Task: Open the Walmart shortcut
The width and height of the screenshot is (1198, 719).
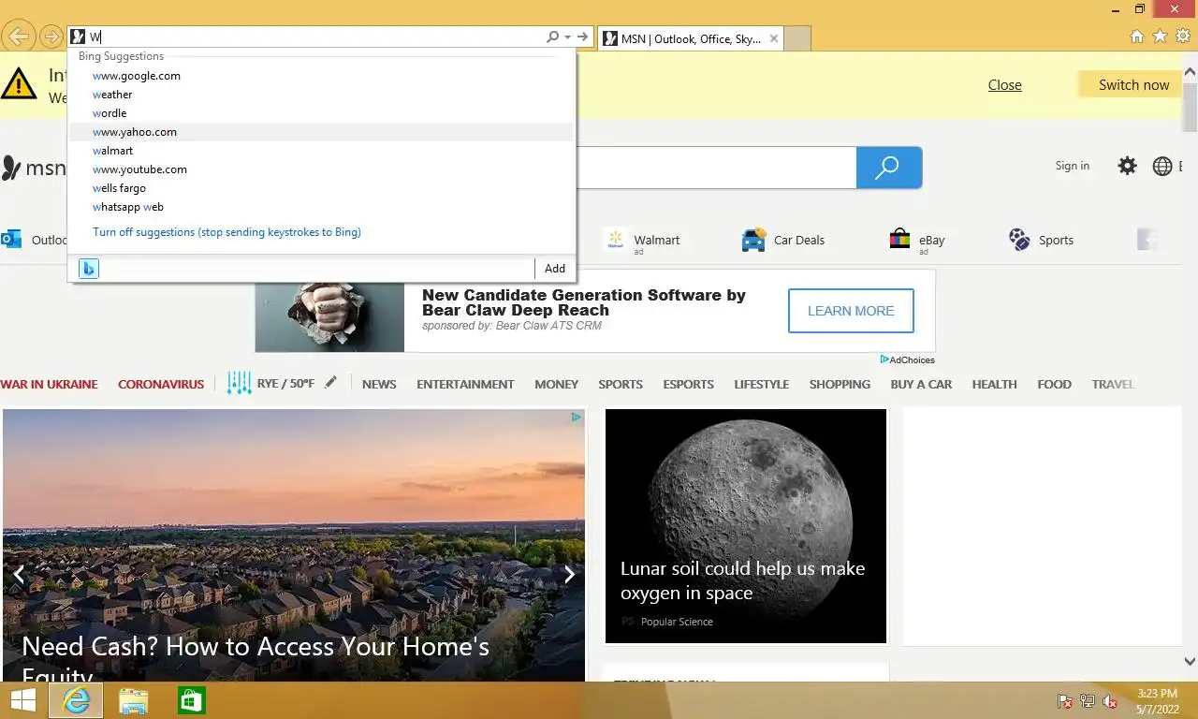Action: tap(643, 241)
